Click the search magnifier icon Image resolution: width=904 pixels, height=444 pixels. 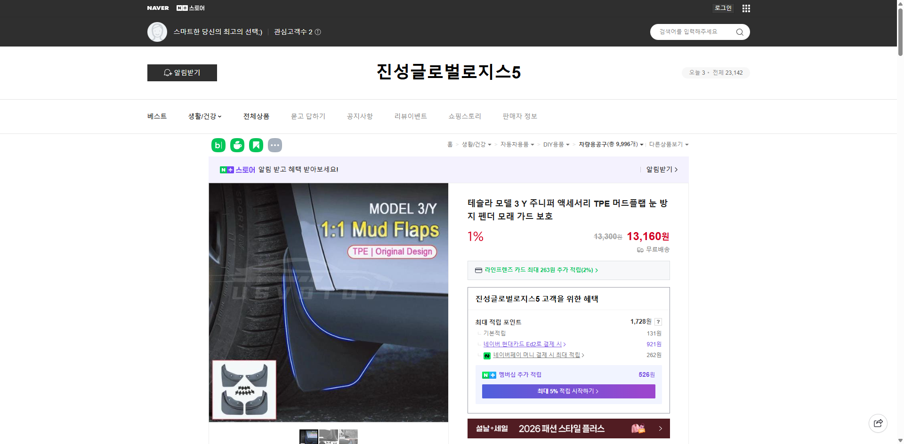pos(739,32)
